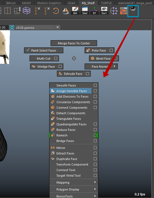Click the NH notepad shelf button
The width and height of the screenshot is (154, 198).
pos(75,11)
